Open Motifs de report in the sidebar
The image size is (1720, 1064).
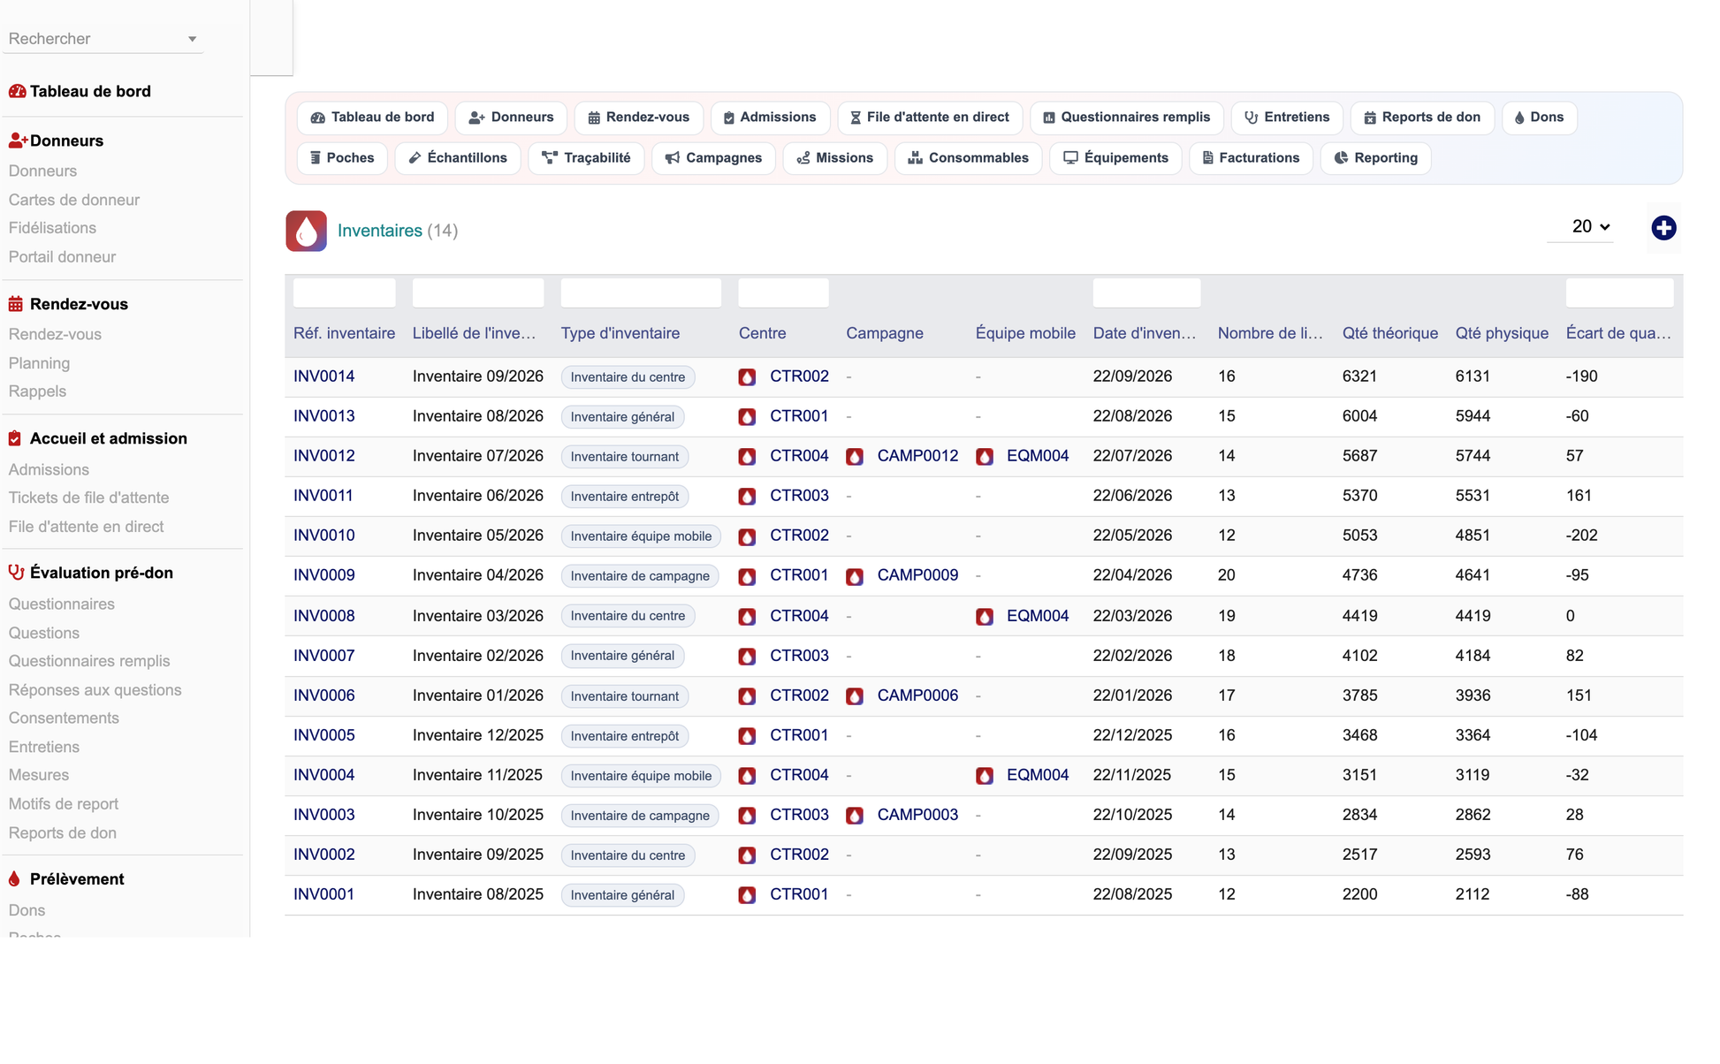tap(64, 804)
